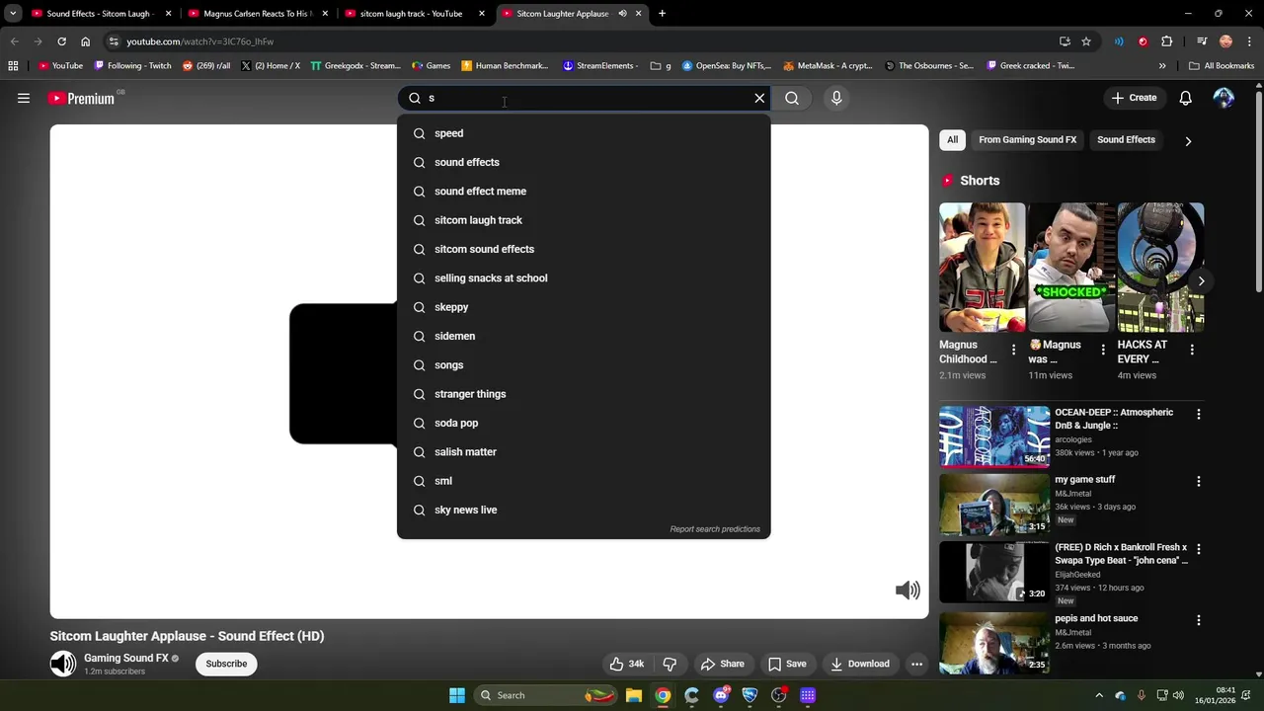This screenshot has width=1264, height=711.
Task: Like the video (34k)
Action: (627, 664)
